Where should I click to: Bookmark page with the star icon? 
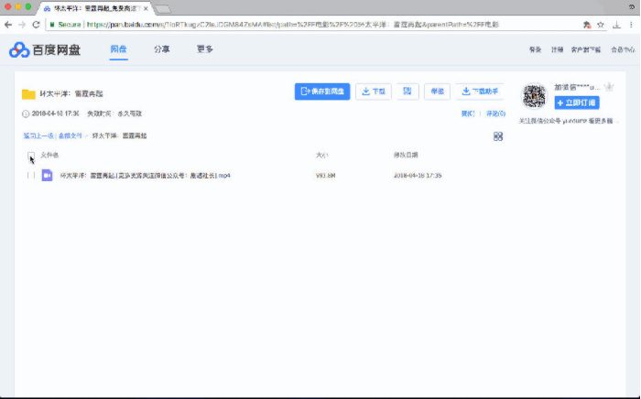coord(601,25)
